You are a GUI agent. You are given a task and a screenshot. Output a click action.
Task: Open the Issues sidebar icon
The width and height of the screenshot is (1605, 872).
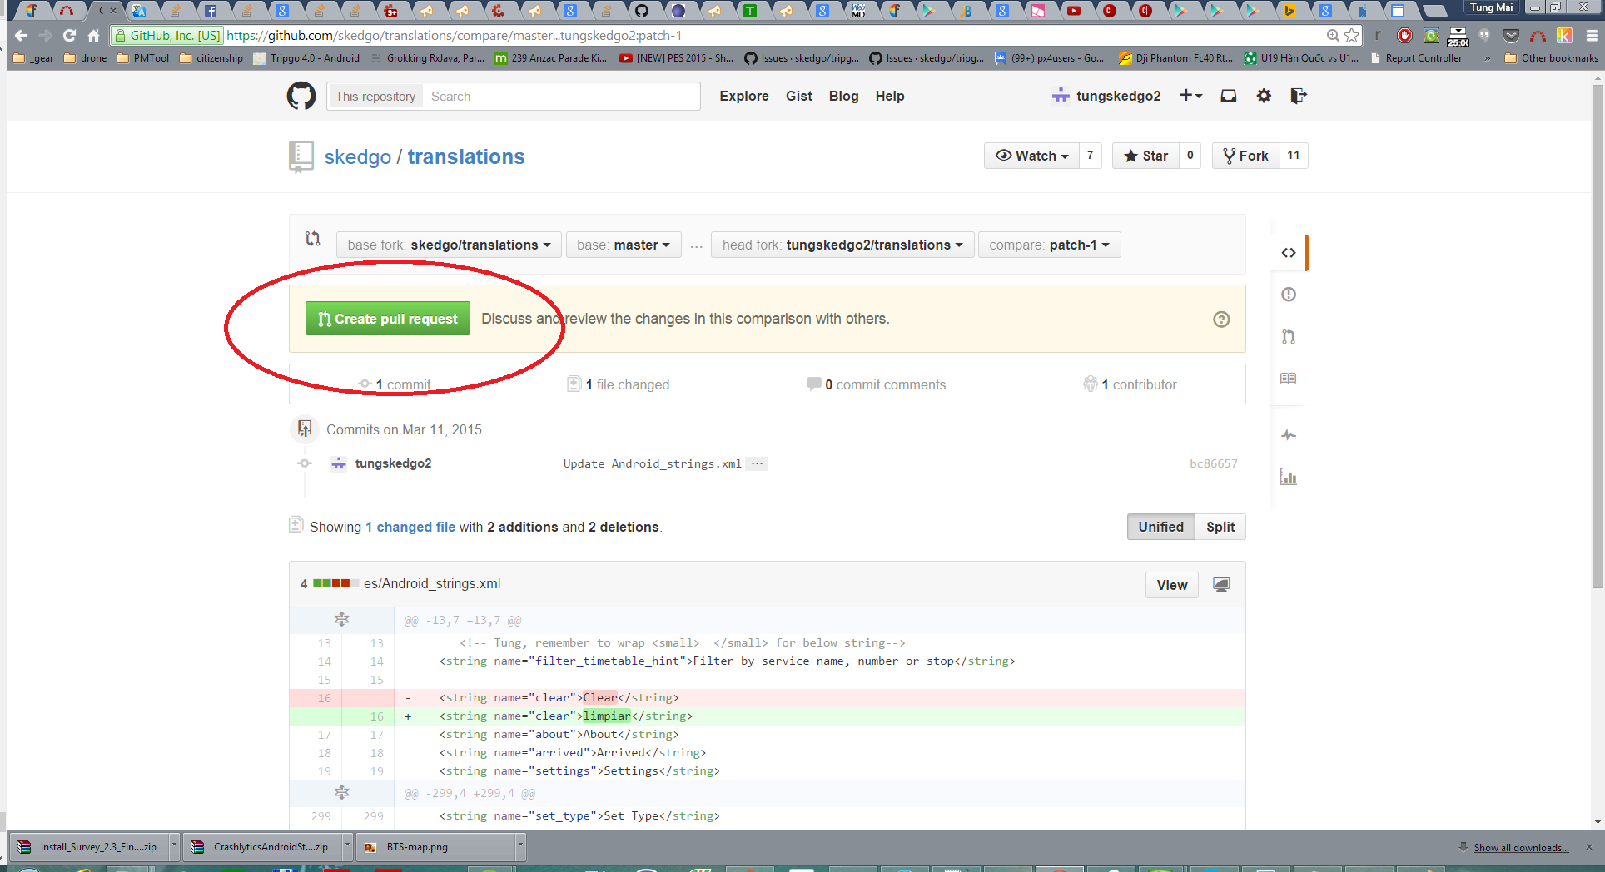point(1289,295)
